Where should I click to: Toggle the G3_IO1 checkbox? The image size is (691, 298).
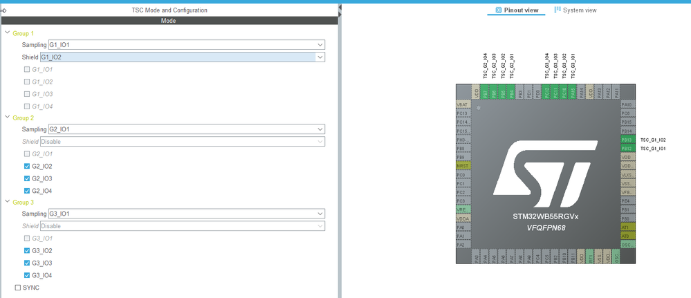tap(27, 238)
